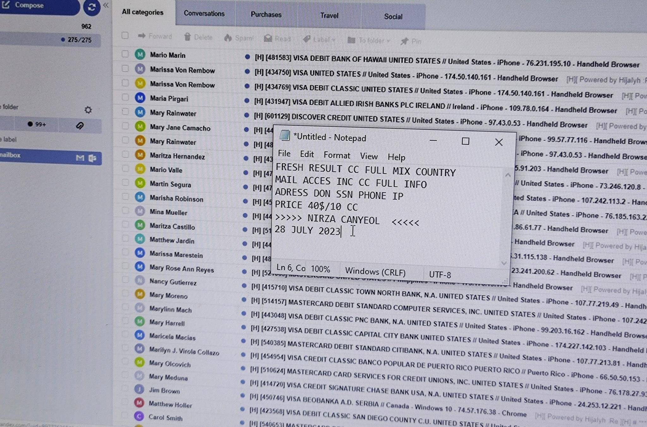The height and width of the screenshot is (427, 647).
Task: Select the 275/275 folder in the sidebar
Action: pyautogui.click(x=51, y=40)
